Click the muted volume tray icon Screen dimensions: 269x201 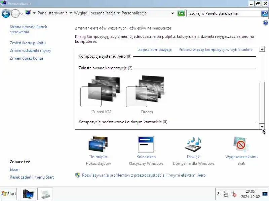click(233, 194)
